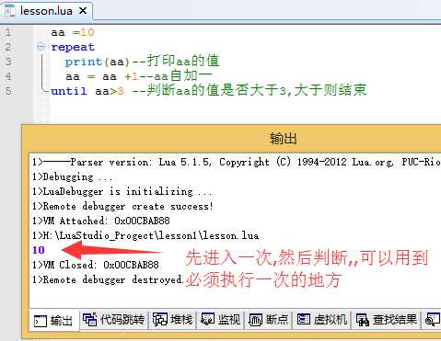Click 'LuaDebugger is initializing ...' output line
The width and height of the screenshot is (441, 341).
tap(122, 191)
